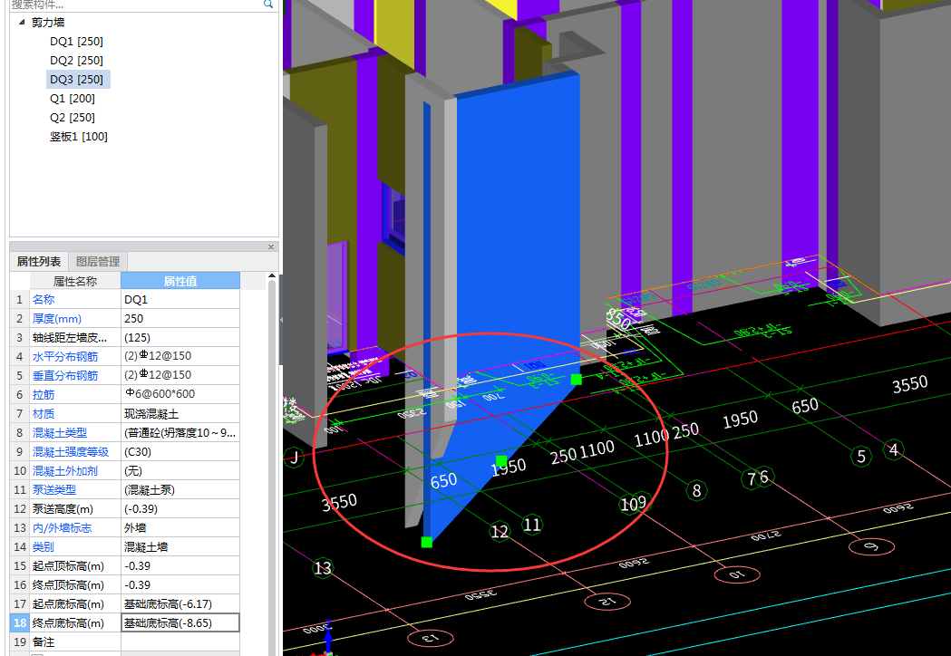Click axis bubble 13 in the 3D view
The width and height of the screenshot is (951, 656).
(323, 568)
